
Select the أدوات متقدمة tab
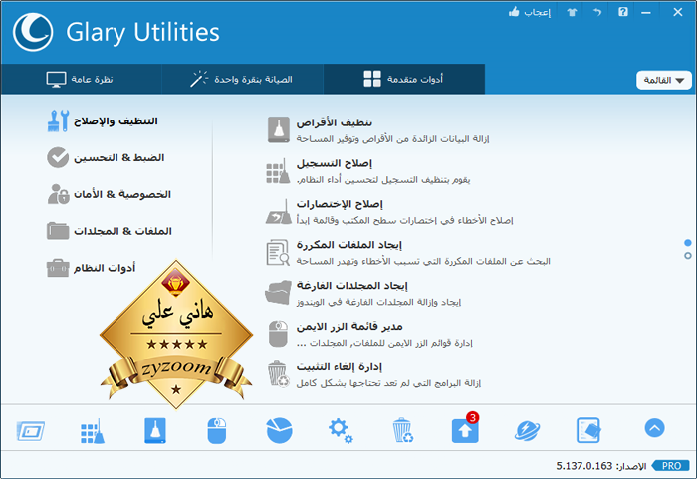pyautogui.click(x=404, y=79)
